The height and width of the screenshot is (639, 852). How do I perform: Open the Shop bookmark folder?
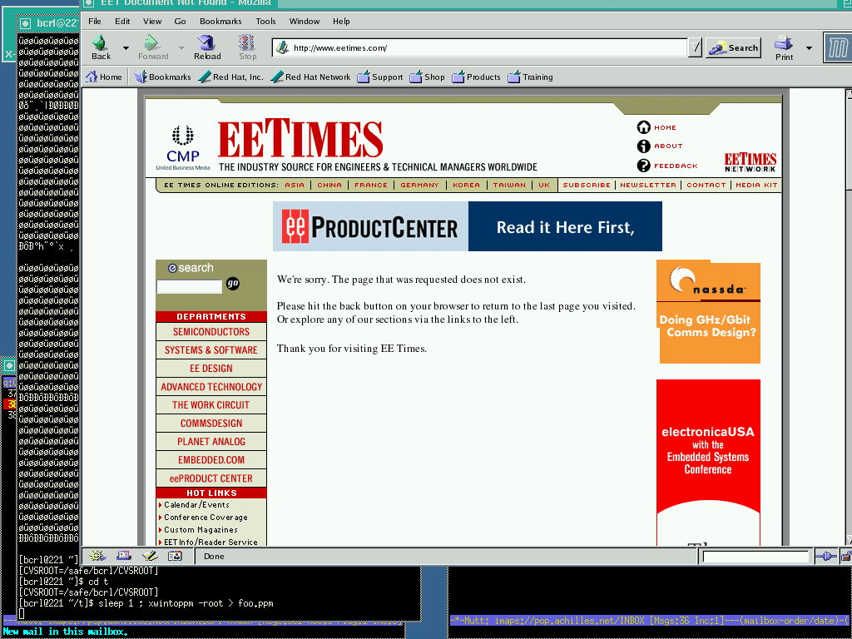tap(427, 77)
